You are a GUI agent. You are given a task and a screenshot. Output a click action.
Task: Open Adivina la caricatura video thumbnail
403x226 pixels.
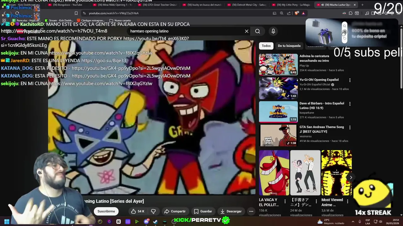[x=278, y=64]
